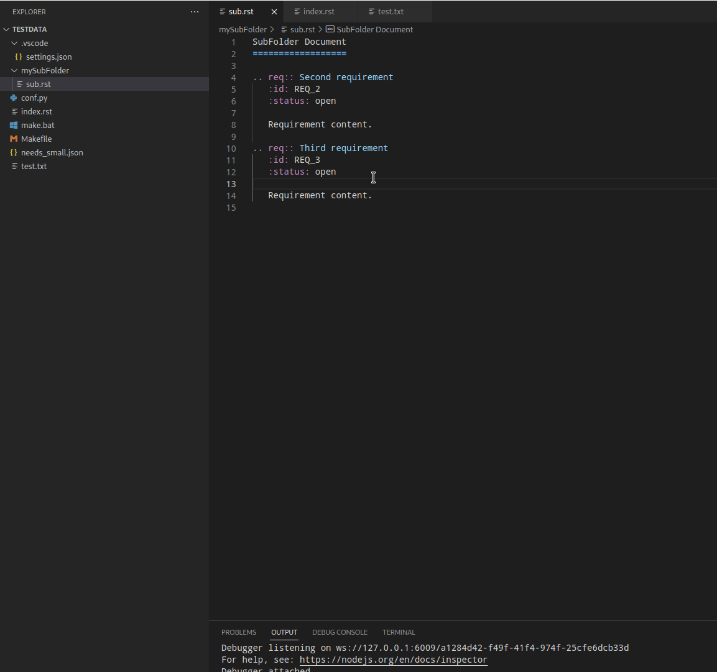Viewport: 717px width, 672px height.
Task: Open needs_small.json in the explorer
Action: click(x=52, y=153)
